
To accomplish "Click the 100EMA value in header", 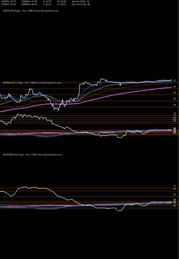I will pos(30,1).
